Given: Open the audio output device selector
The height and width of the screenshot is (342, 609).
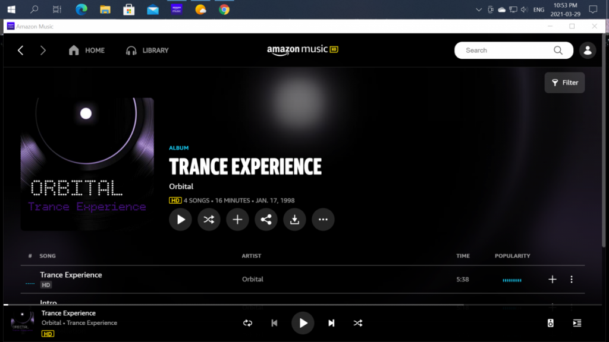Looking at the screenshot, I should coord(550,323).
